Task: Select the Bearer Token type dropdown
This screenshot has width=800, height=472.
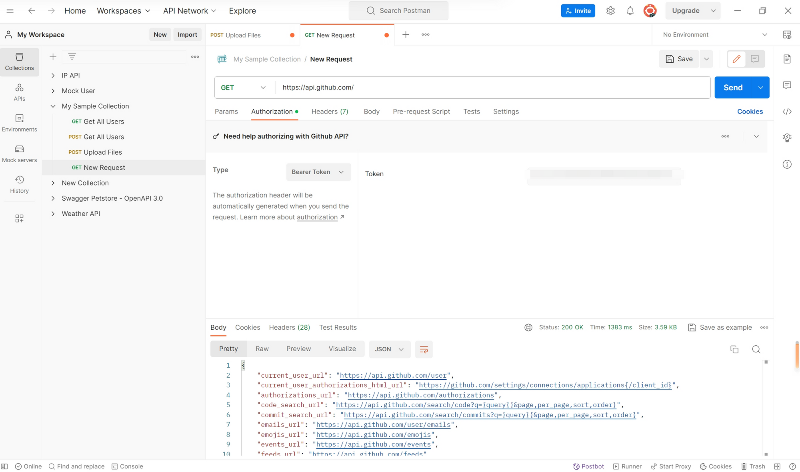Action: pos(316,172)
